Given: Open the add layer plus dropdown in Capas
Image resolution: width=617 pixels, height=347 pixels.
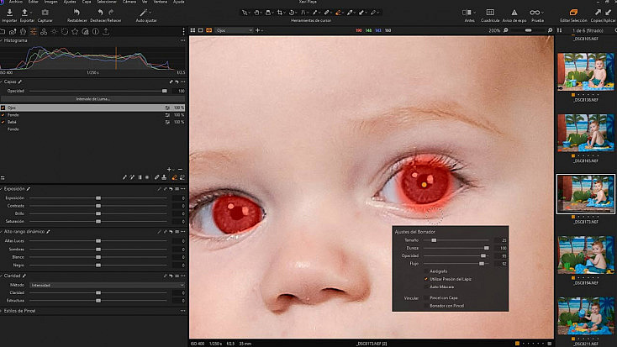Looking at the screenshot, I should coord(170,170).
